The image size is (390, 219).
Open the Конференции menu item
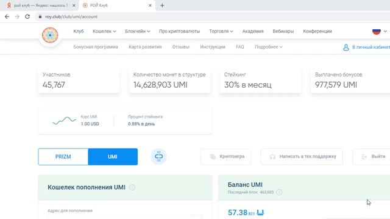click(317, 31)
